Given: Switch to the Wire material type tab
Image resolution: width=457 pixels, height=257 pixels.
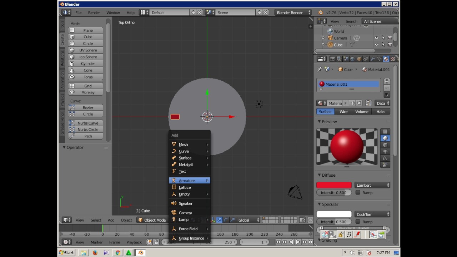Looking at the screenshot, I should (343, 112).
